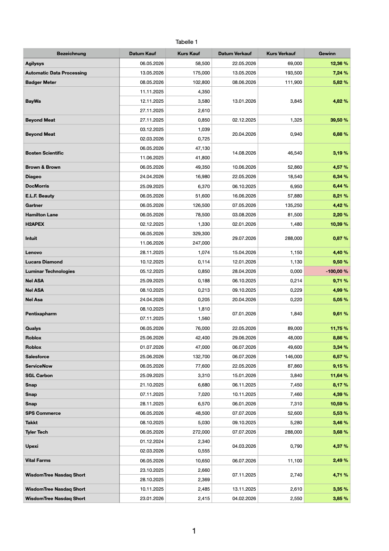Click the Datum Verkauf column header

pos(235,53)
